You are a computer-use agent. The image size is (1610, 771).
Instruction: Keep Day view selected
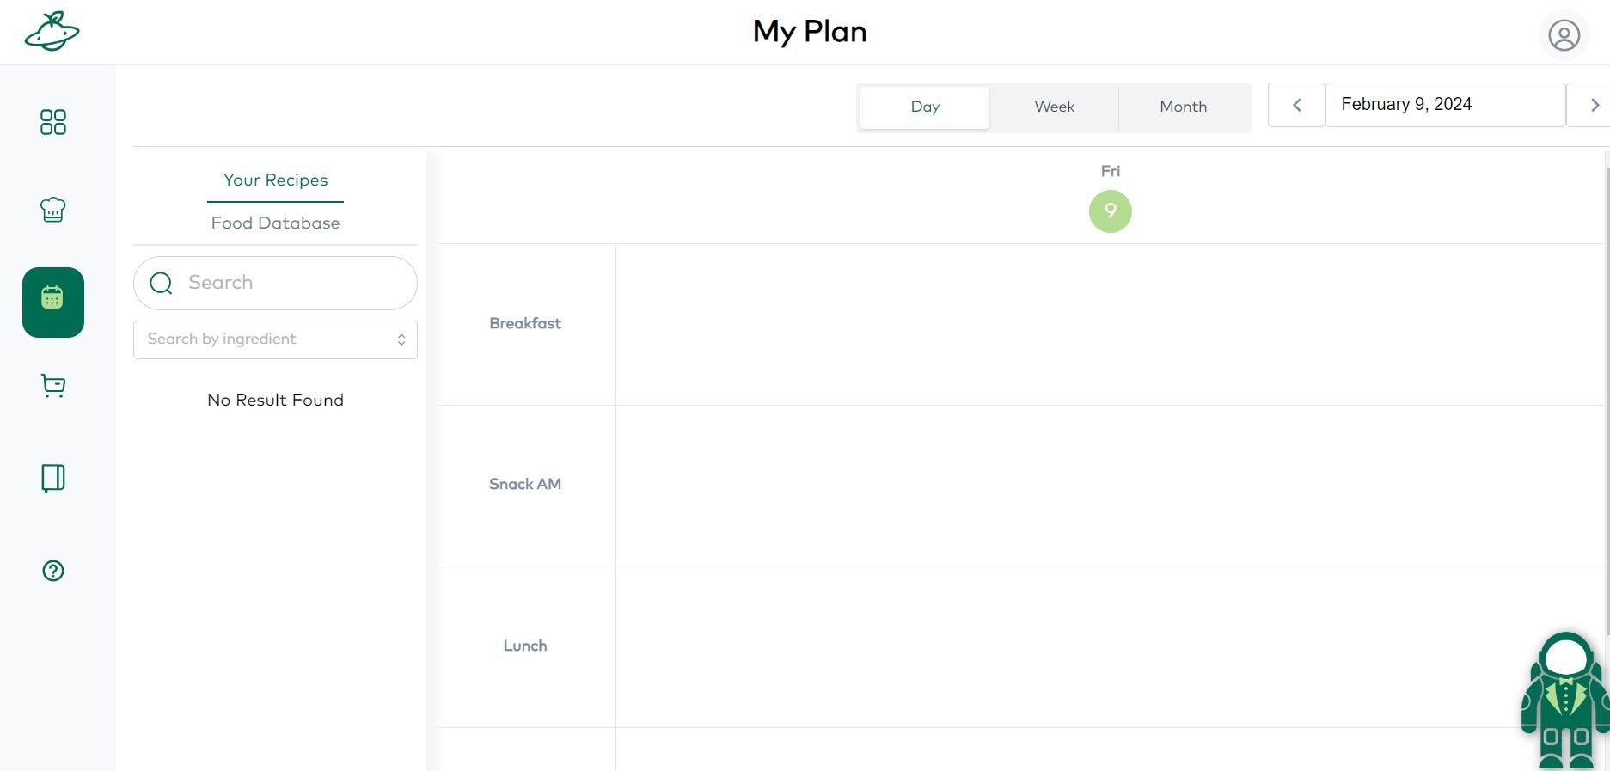point(925,107)
